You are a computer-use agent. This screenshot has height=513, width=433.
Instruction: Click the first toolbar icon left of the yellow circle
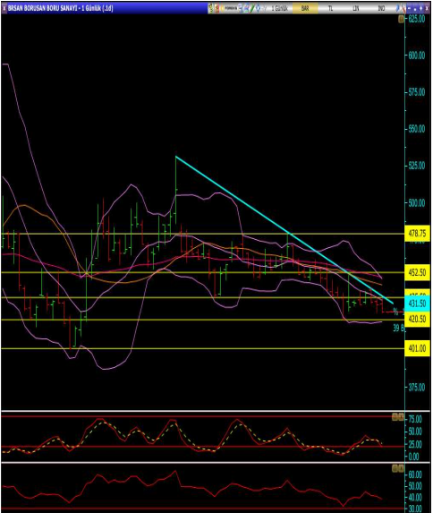point(210,8)
